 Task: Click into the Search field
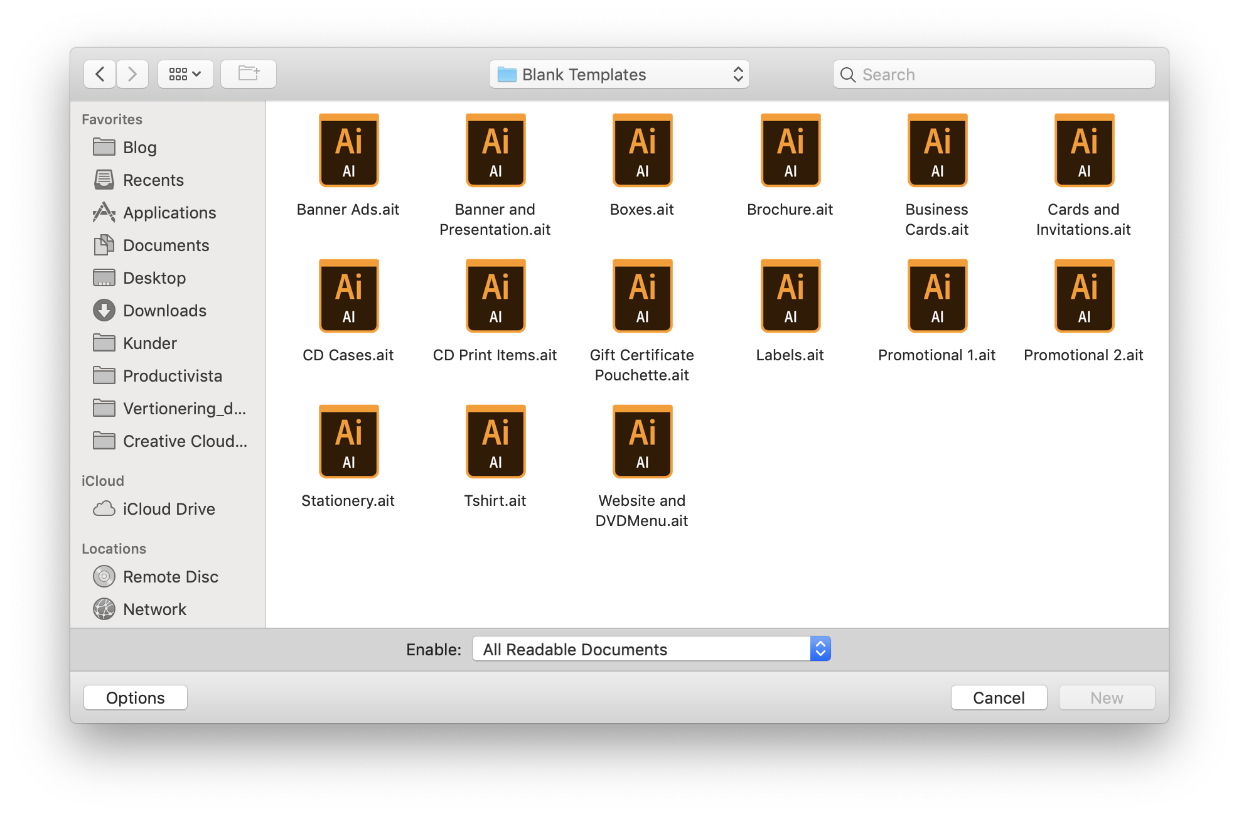coord(994,74)
